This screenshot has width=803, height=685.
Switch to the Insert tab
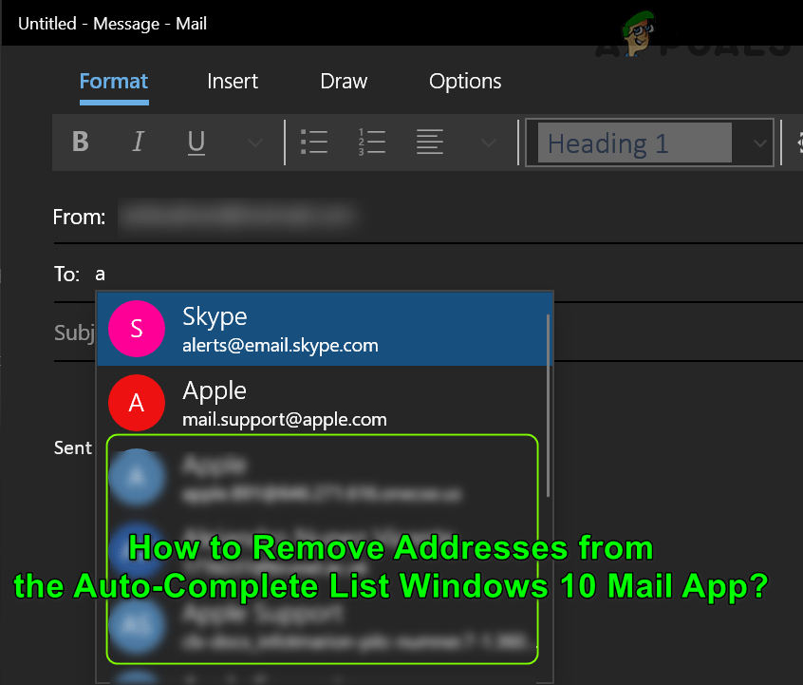pyautogui.click(x=233, y=82)
